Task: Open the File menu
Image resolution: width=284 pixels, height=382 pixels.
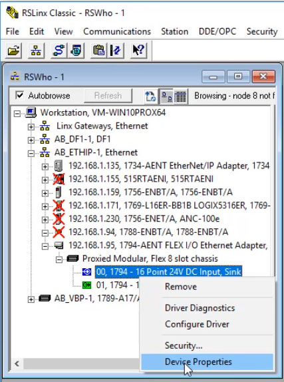Action: 13,31
